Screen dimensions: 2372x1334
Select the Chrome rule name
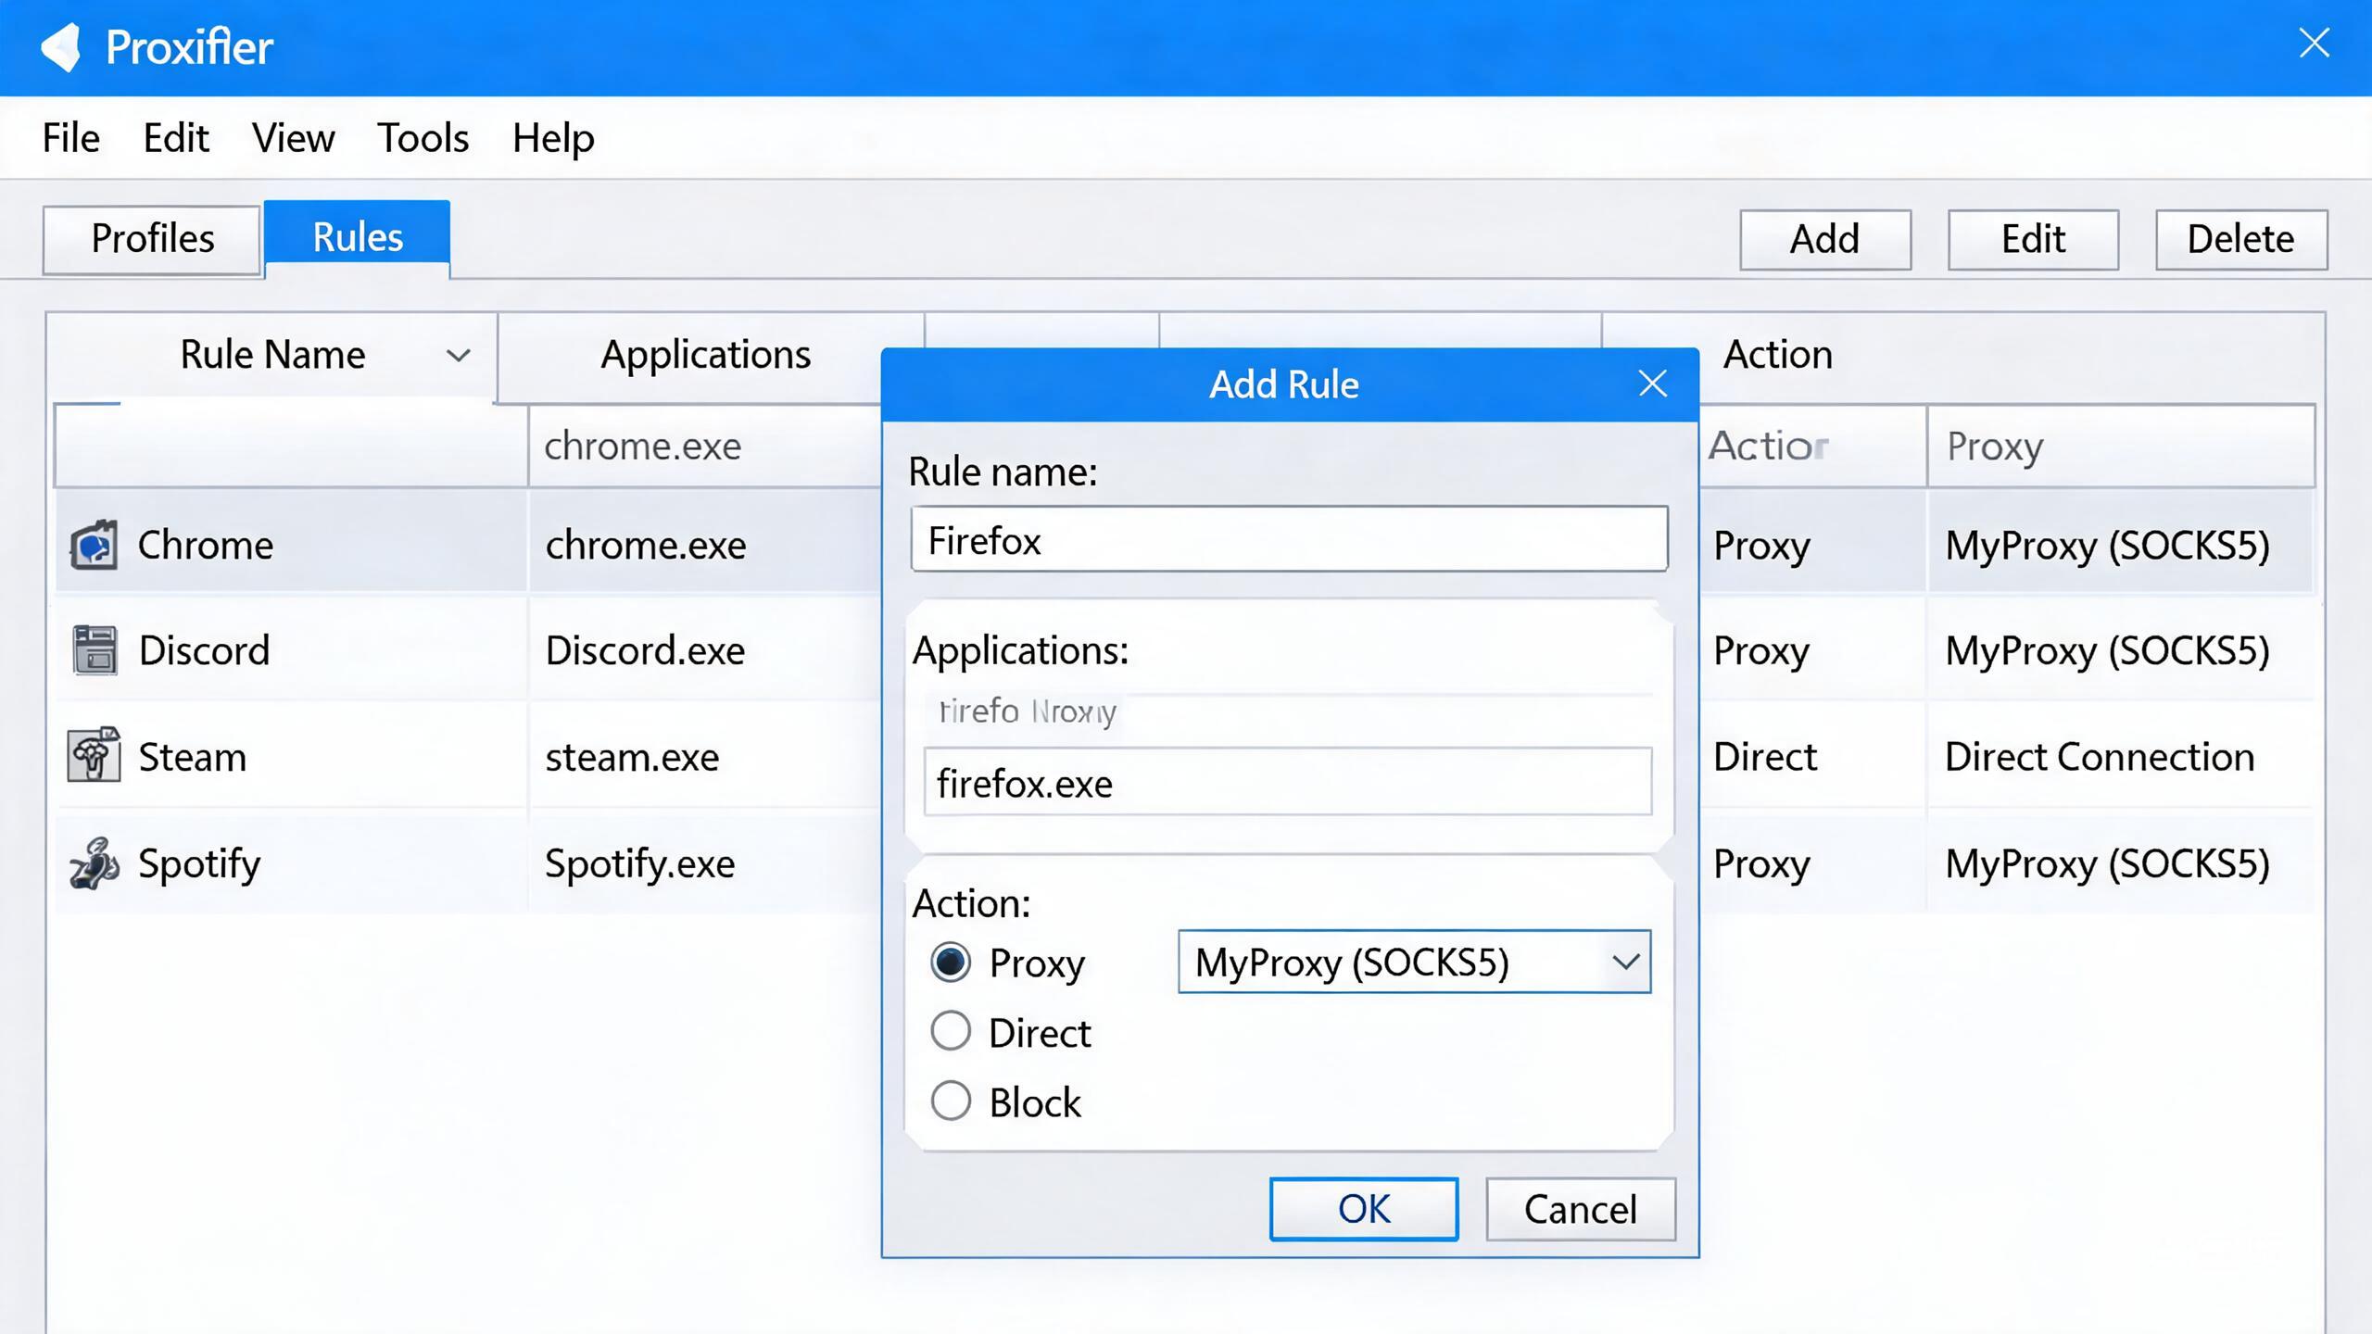click(206, 545)
